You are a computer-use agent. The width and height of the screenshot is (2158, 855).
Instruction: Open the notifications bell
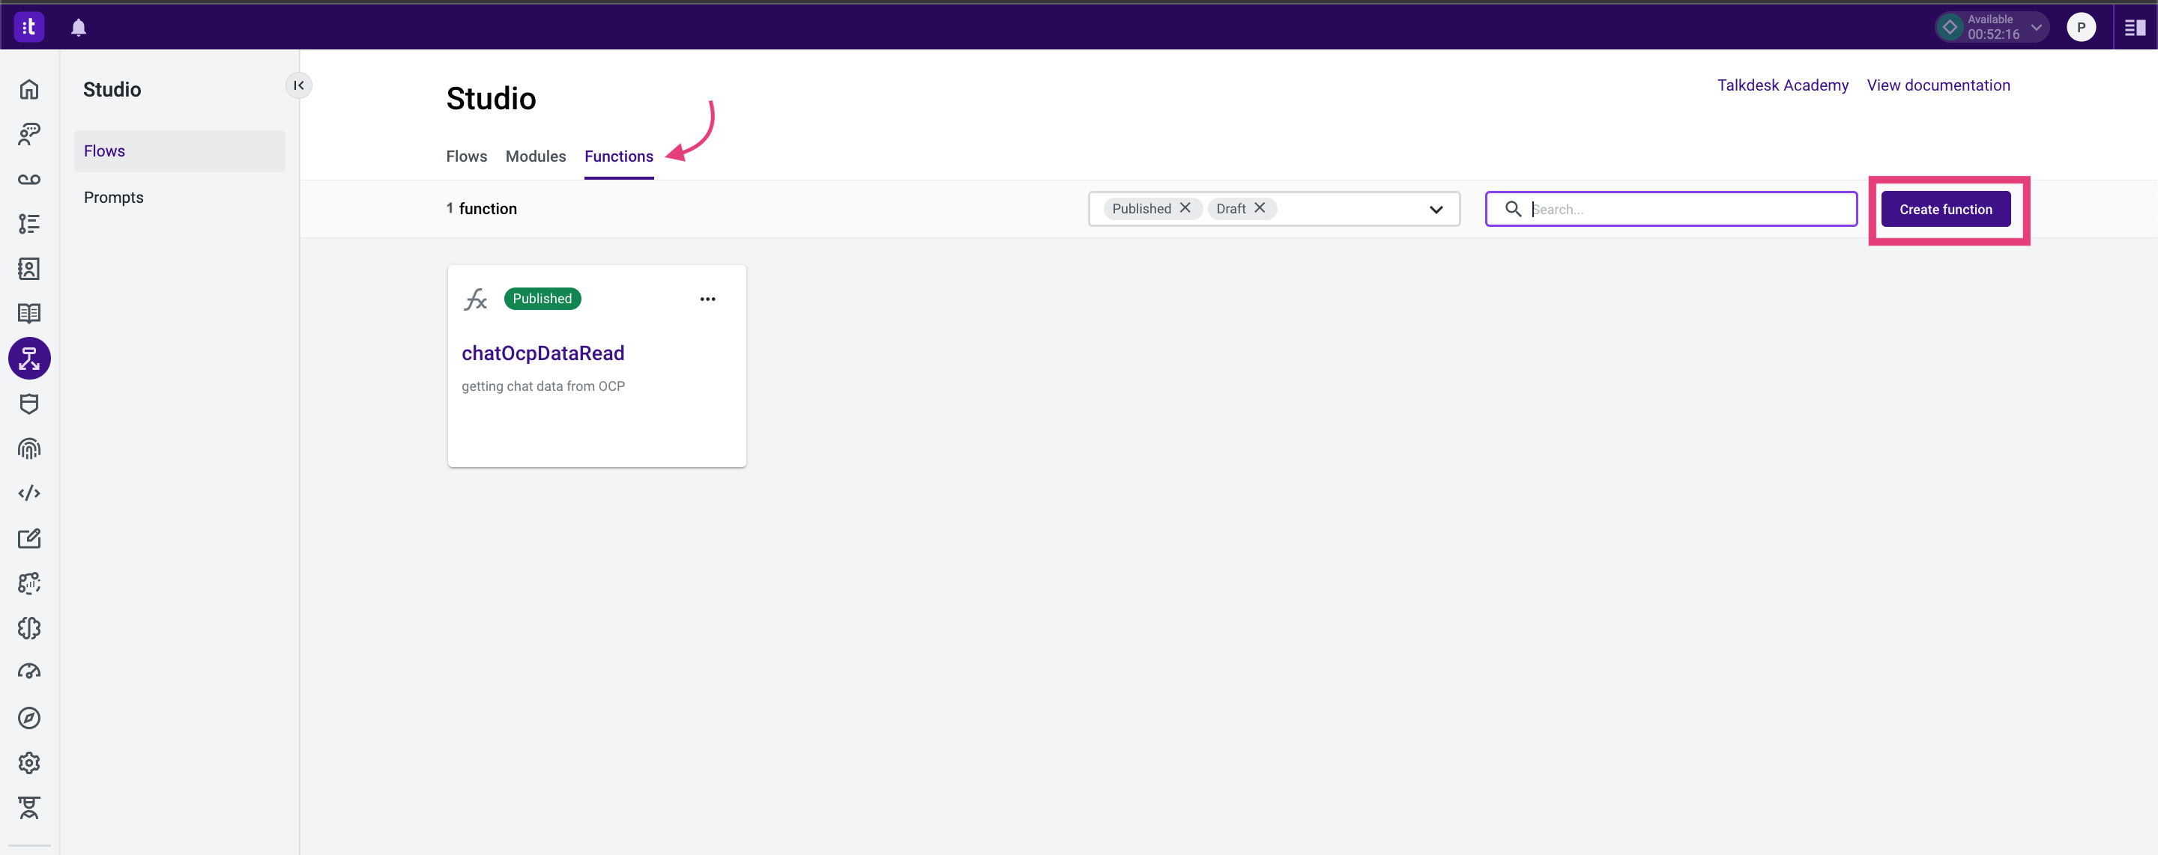[x=78, y=27]
